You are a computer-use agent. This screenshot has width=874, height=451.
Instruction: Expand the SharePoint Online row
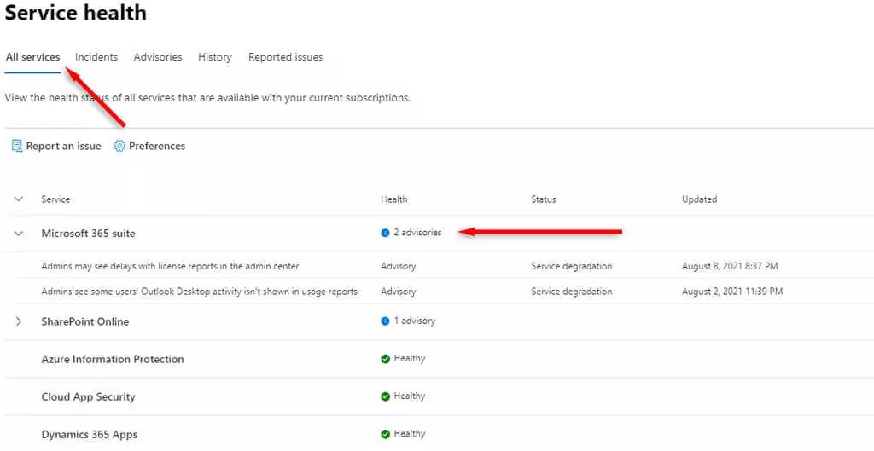pyautogui.click(x=19, y=321)
